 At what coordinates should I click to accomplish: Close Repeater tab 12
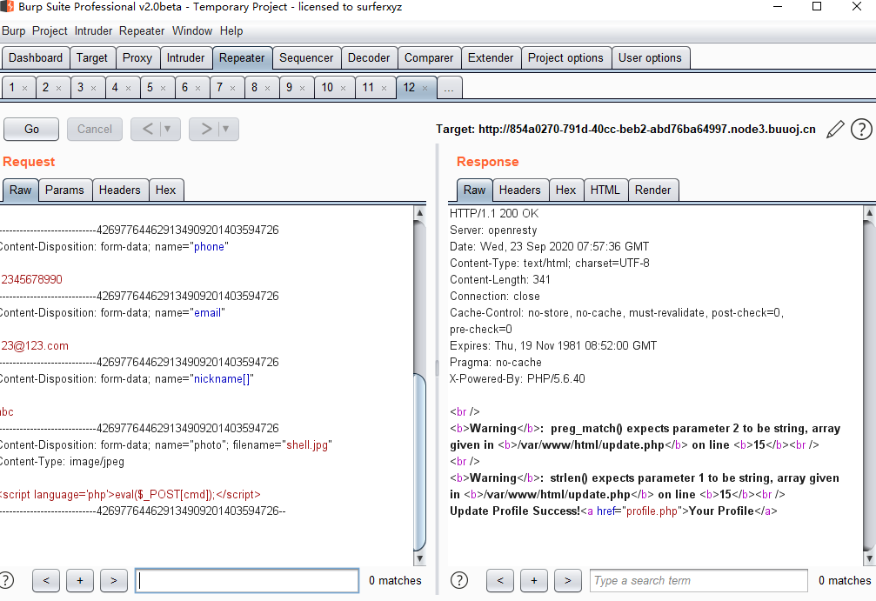[x=425, y=88]
